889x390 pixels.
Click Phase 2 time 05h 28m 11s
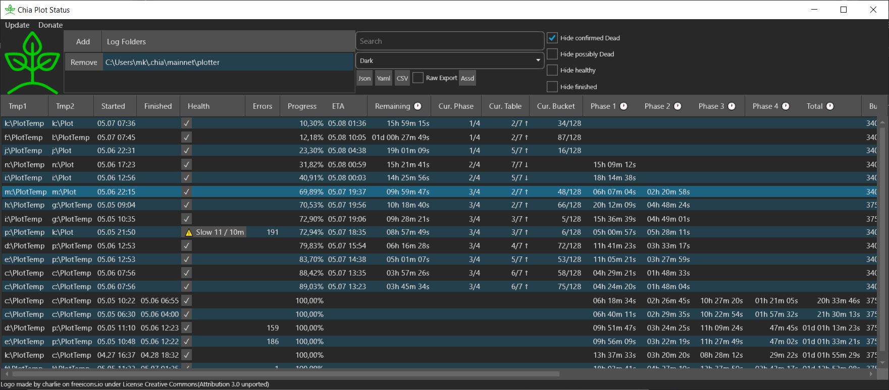[668, 232]
